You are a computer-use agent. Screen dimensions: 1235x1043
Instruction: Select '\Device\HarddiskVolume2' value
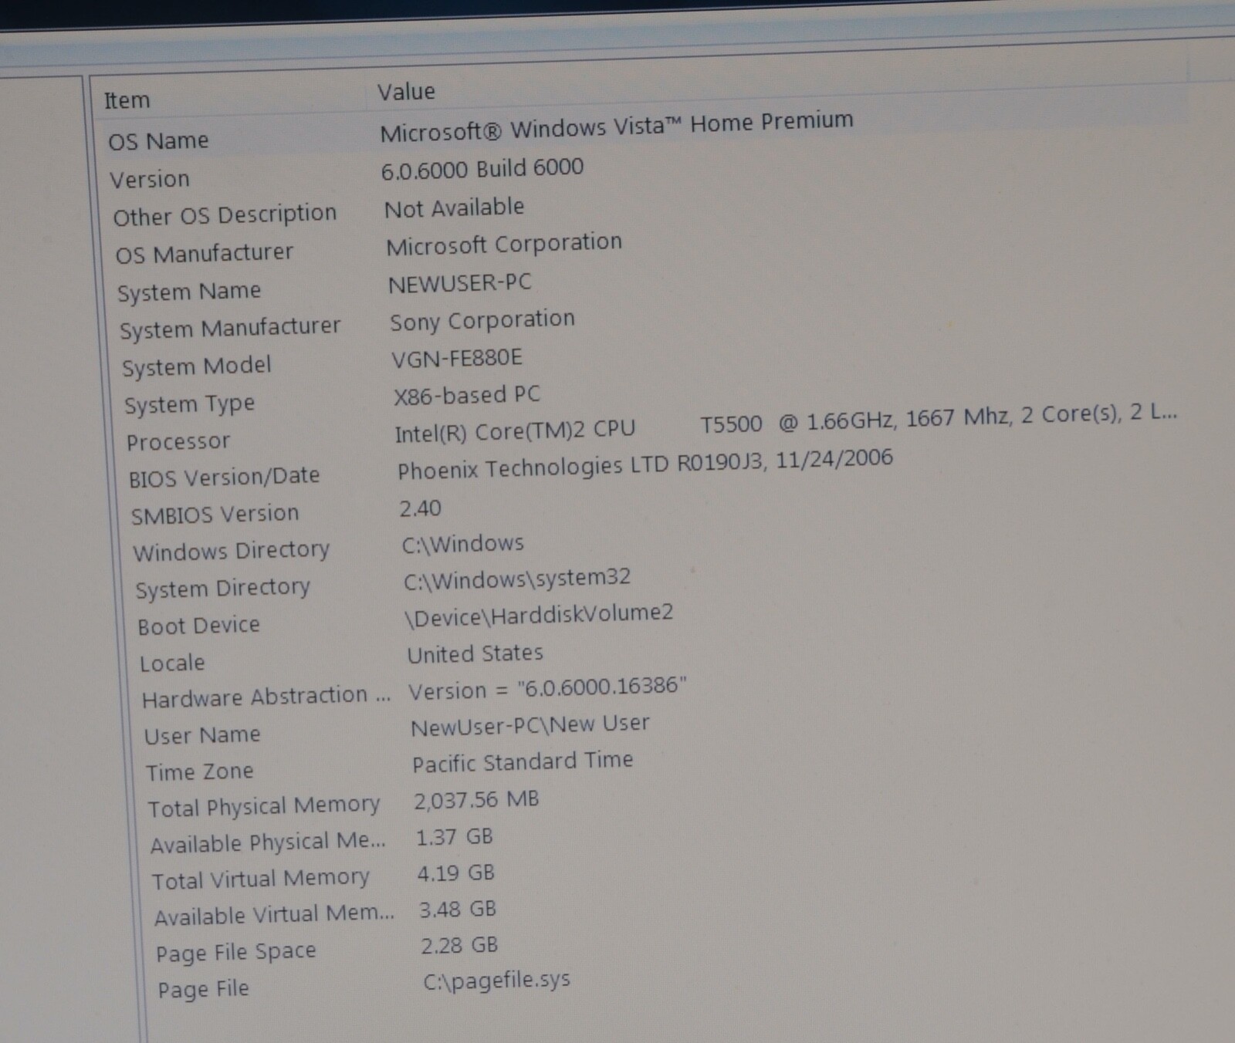point(540,616)
